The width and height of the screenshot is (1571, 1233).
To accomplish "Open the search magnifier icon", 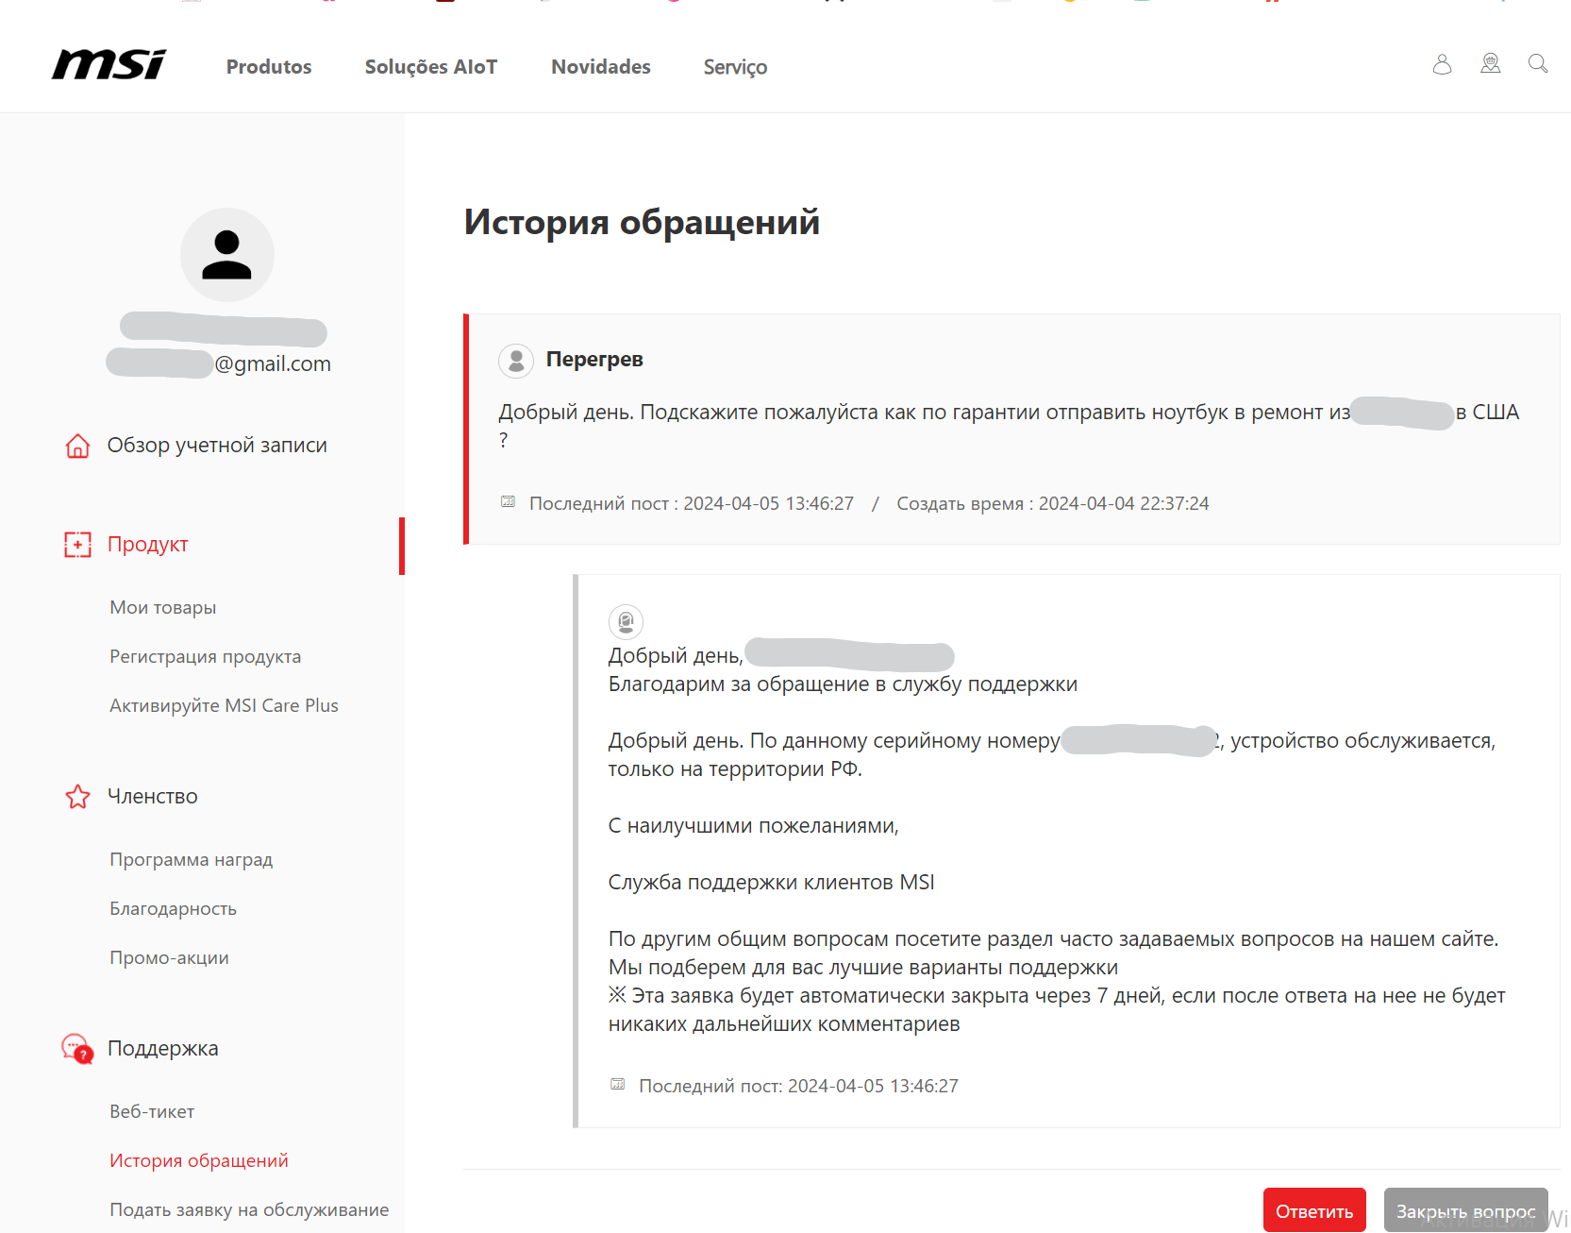I will (1538, 64).
